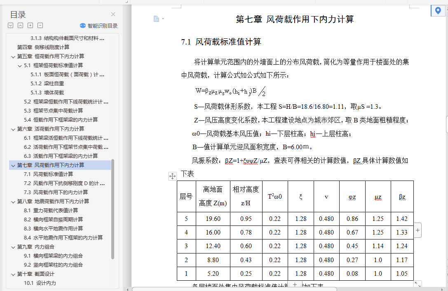Collapse the 第七章 风荷载作用下内力计算 node
Image resolution: width=448 pixels, height=291 pixels.
click(13, 166)
